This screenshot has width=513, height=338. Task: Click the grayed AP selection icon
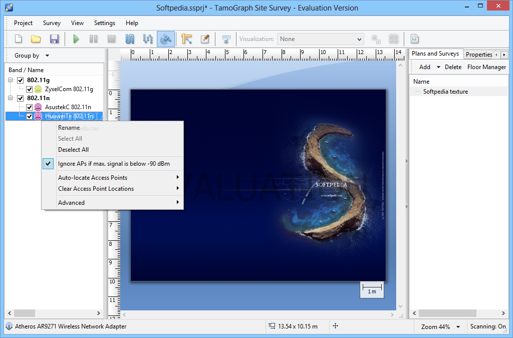376,39
